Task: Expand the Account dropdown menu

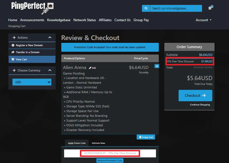Action: (x=204, y=20)
